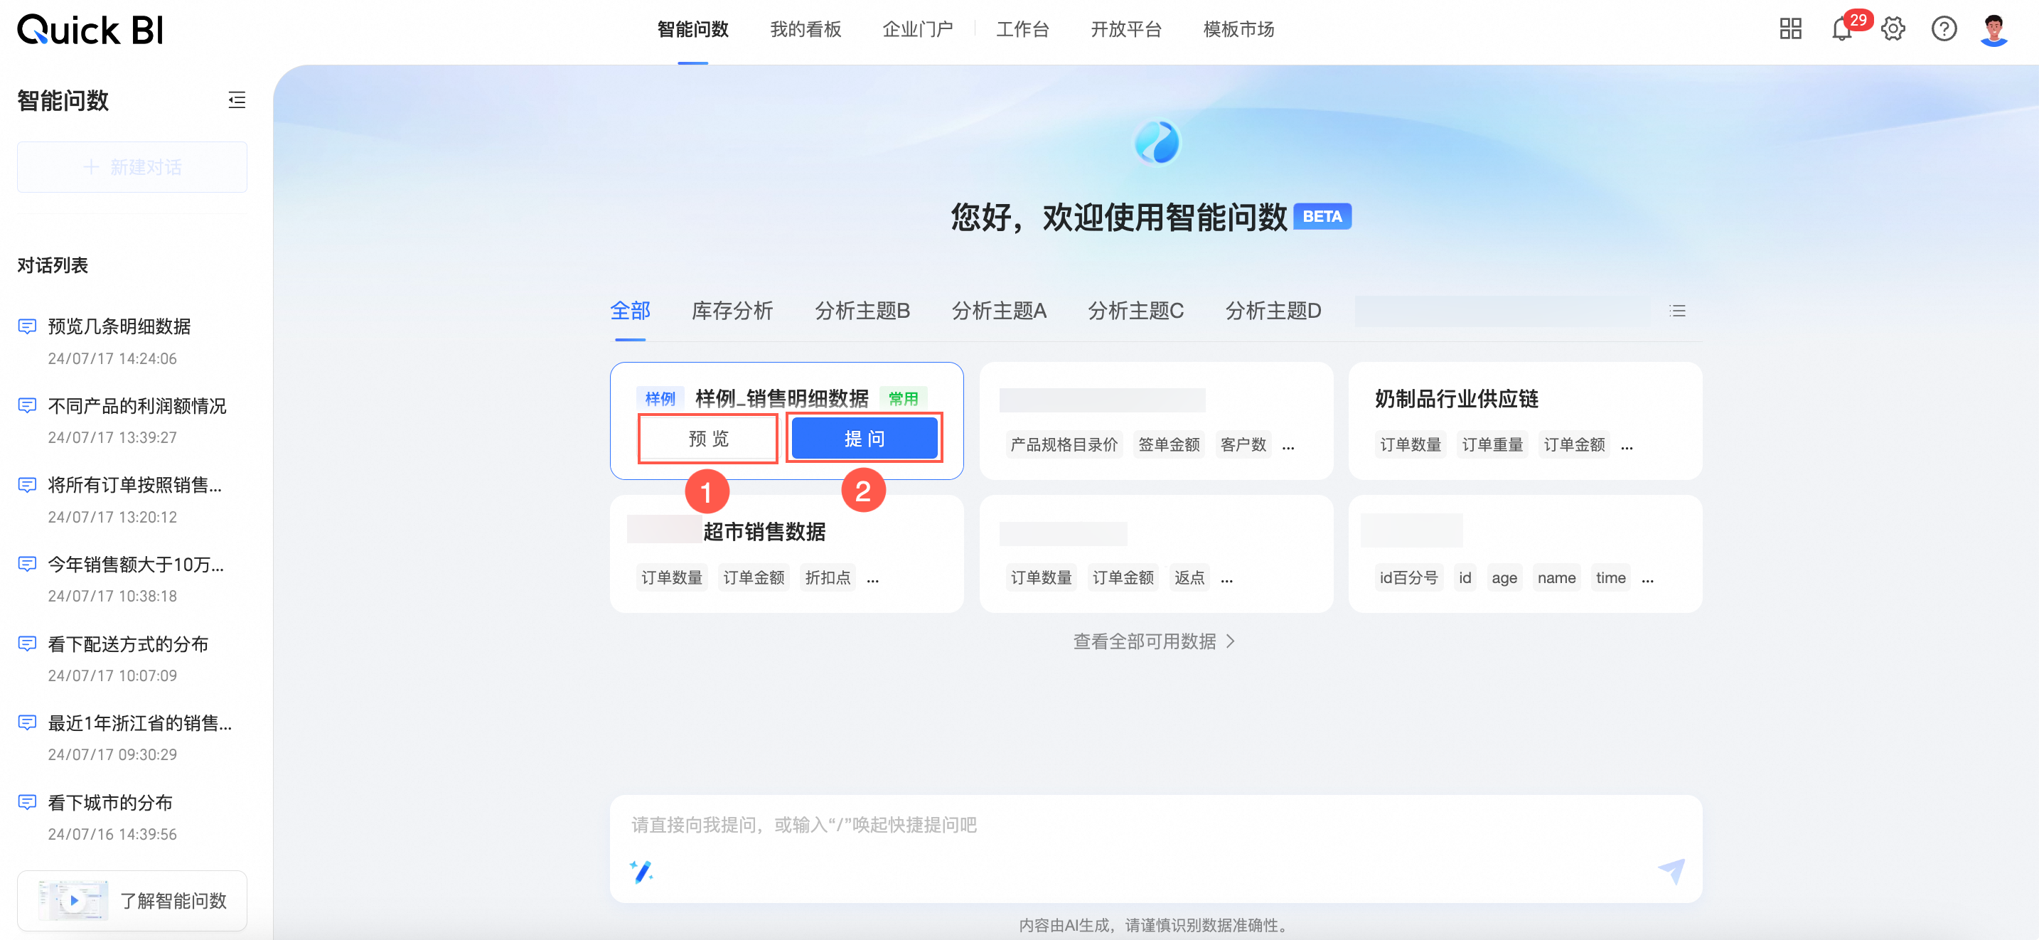Click the 提问 button on sample card
Screen dimensions: 2039x940
coord(865,438)
